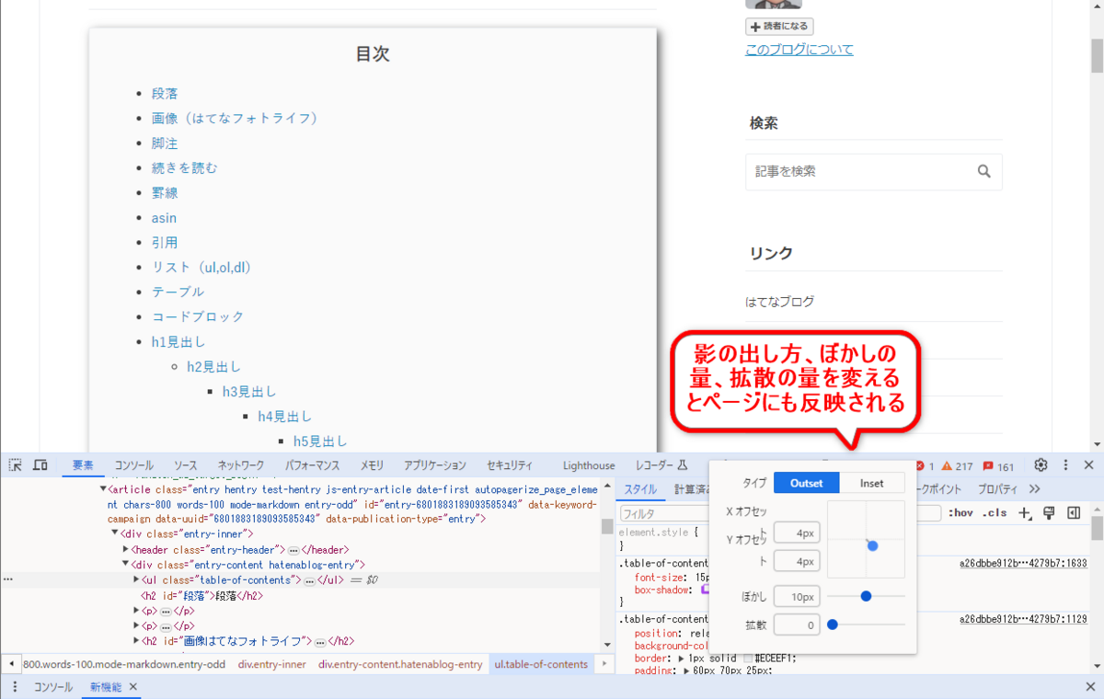Toggle the rendering emulation brush icon
Screen dimensions: 1104x699
(1049, 513)
